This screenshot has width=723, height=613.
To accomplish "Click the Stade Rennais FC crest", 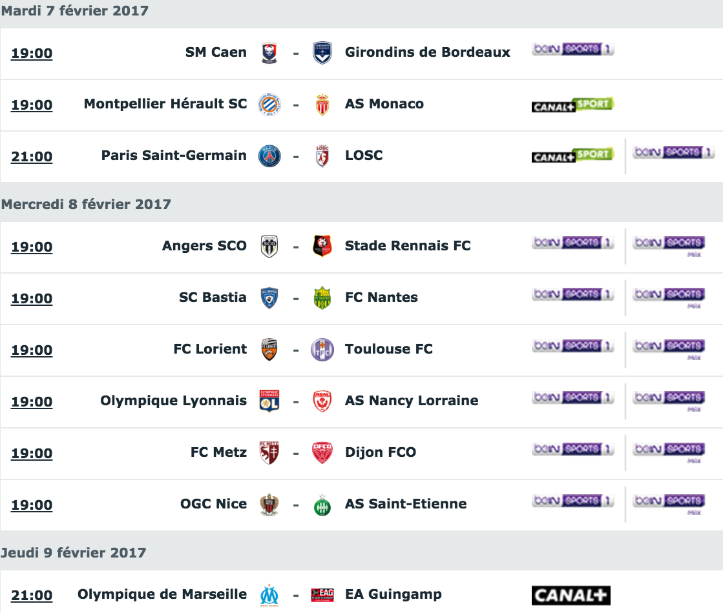I will (322, 246).
